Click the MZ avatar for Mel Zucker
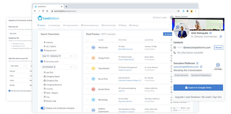The image size is (231, 114). [93, 48]
